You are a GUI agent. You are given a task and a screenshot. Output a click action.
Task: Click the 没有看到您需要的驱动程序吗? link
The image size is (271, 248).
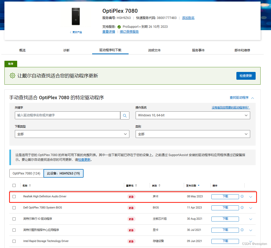231,108
